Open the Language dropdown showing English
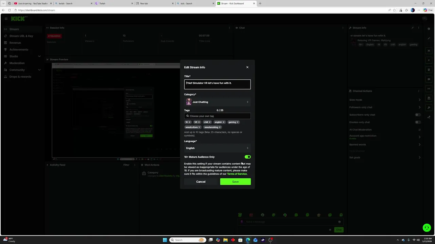435x244 pixels. click(217, 148)
